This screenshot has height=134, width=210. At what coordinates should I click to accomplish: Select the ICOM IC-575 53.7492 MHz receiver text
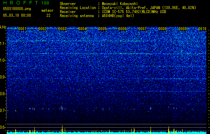(134, 12)
